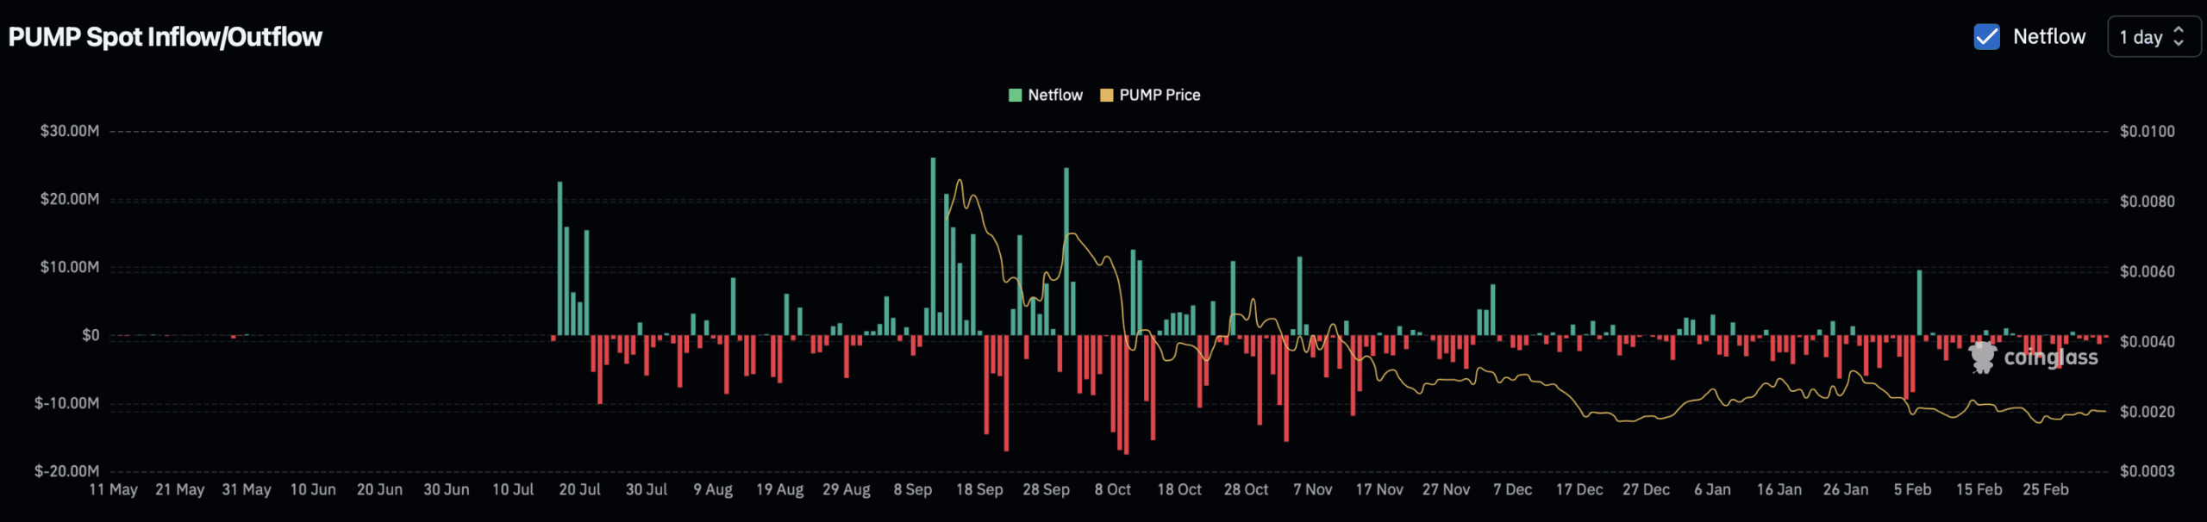Click the $30.00M left axis label
2207x522 pixels.
pyautogui.click(x=70, y=131)
